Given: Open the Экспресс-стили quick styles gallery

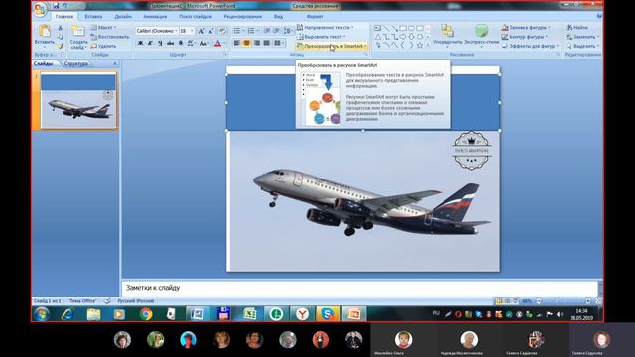Looking at the screenshot, I should (481, 35).
